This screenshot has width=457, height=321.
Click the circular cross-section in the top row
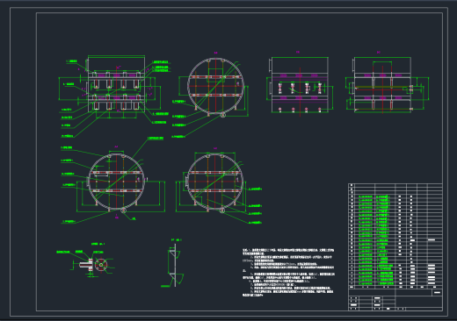click(x=216, y=86)
